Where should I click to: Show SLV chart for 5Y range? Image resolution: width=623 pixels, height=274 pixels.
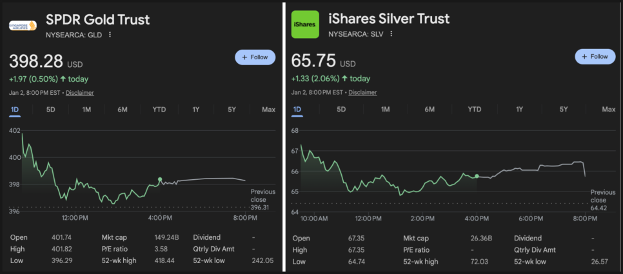tap(564, 110)
